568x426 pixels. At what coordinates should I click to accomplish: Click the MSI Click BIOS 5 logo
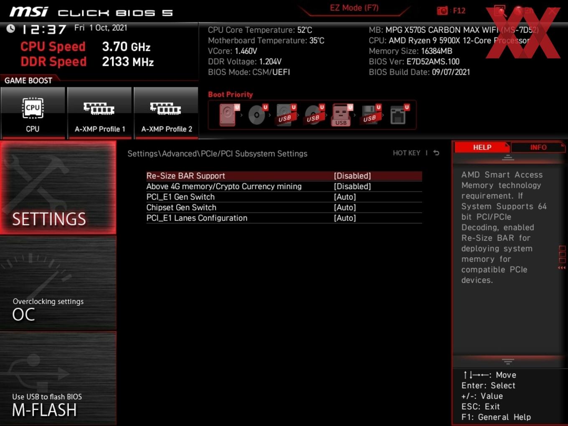[91, 12]
